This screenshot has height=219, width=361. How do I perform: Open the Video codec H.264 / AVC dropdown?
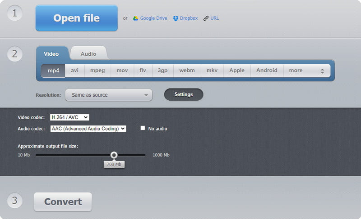[x=69, y=117]
